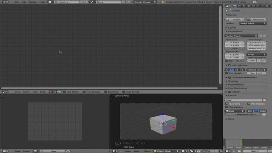The image size is (272, 153).
Task: Open the Display Image Editor dropdown
Action: point(253,23)
